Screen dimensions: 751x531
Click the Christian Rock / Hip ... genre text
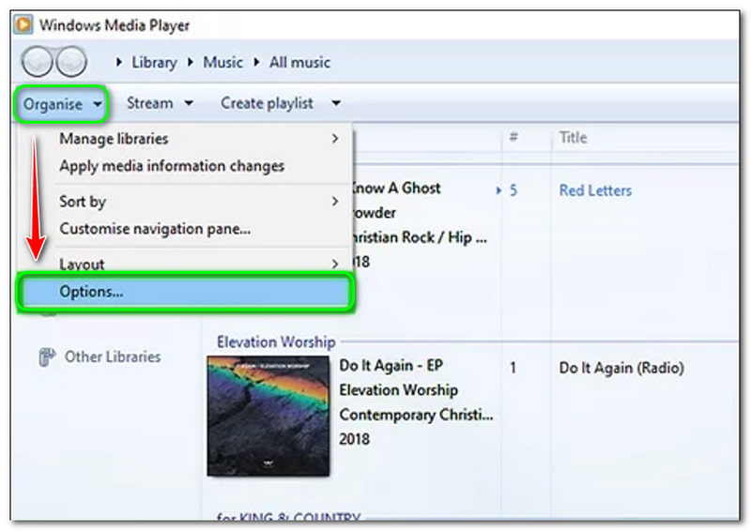pos(420,237)
